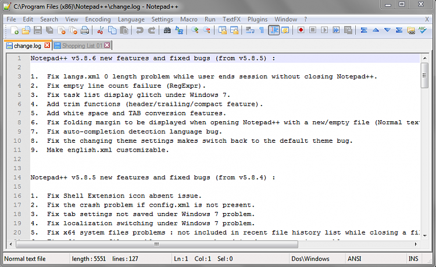Click the vertical scrollbar thumb
Screen dimensions: 436x267
point(424,75)
